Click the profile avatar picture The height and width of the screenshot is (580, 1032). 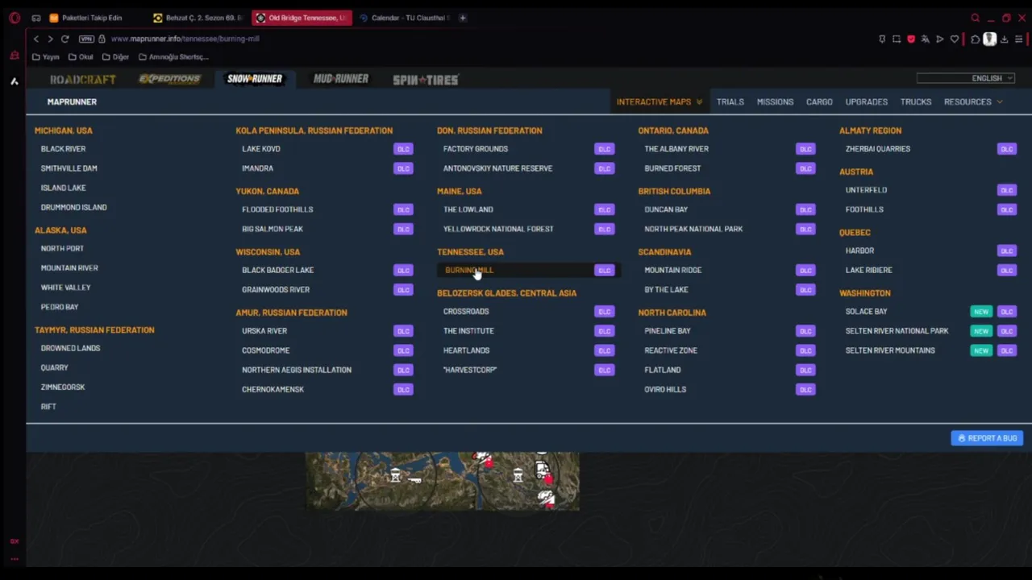coord(989,39)
